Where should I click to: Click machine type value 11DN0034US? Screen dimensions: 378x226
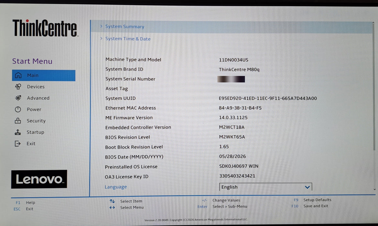233,60
